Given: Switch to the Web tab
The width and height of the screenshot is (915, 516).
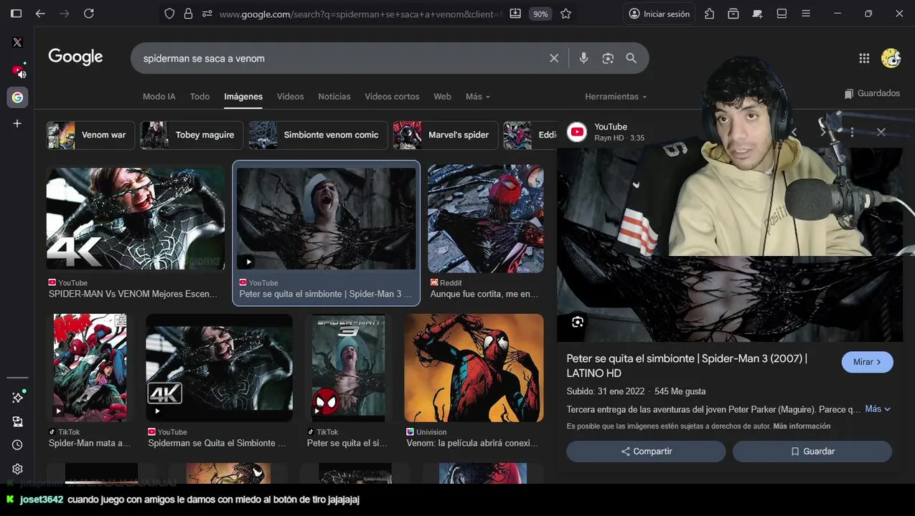Looking at the screenshot, I should tap(442, 96).
